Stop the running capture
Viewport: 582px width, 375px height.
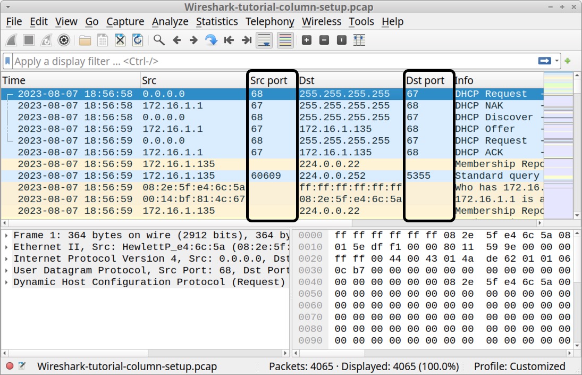(x=29, y=40)
